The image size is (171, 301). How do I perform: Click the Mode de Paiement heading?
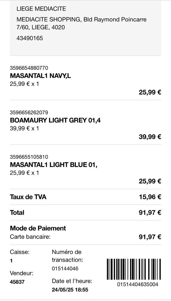(38, 228)
